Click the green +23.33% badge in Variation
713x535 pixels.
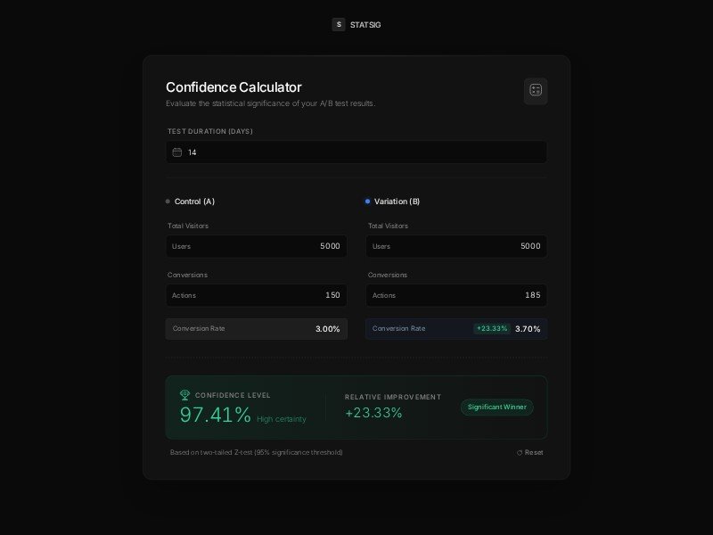(492, 329)
